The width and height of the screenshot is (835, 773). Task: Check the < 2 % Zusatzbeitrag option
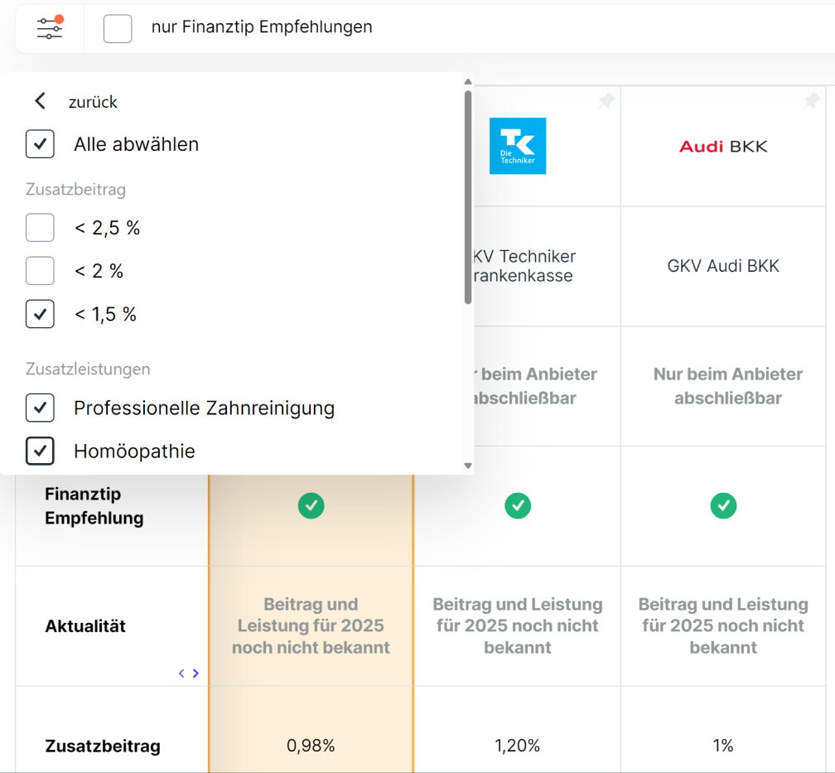[x=40, y=271]
